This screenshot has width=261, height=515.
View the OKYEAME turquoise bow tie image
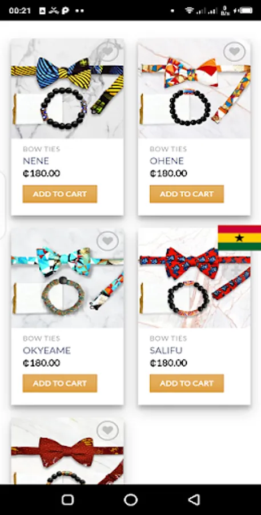[67, 278]
